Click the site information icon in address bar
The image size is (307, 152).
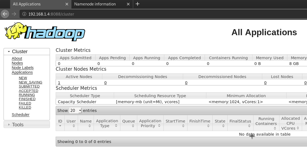pos(24,14)
